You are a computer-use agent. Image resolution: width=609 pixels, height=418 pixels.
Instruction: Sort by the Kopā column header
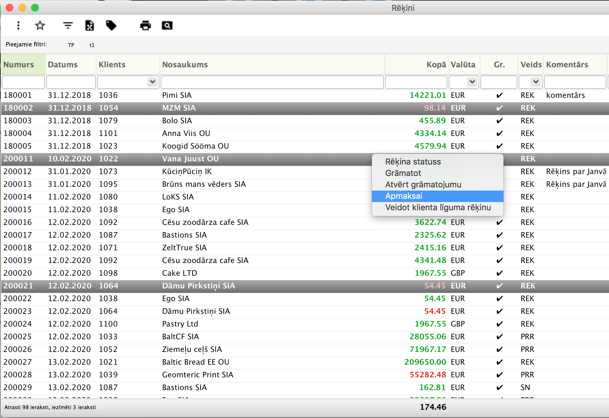pyautogui.click(x=416, y=64)
